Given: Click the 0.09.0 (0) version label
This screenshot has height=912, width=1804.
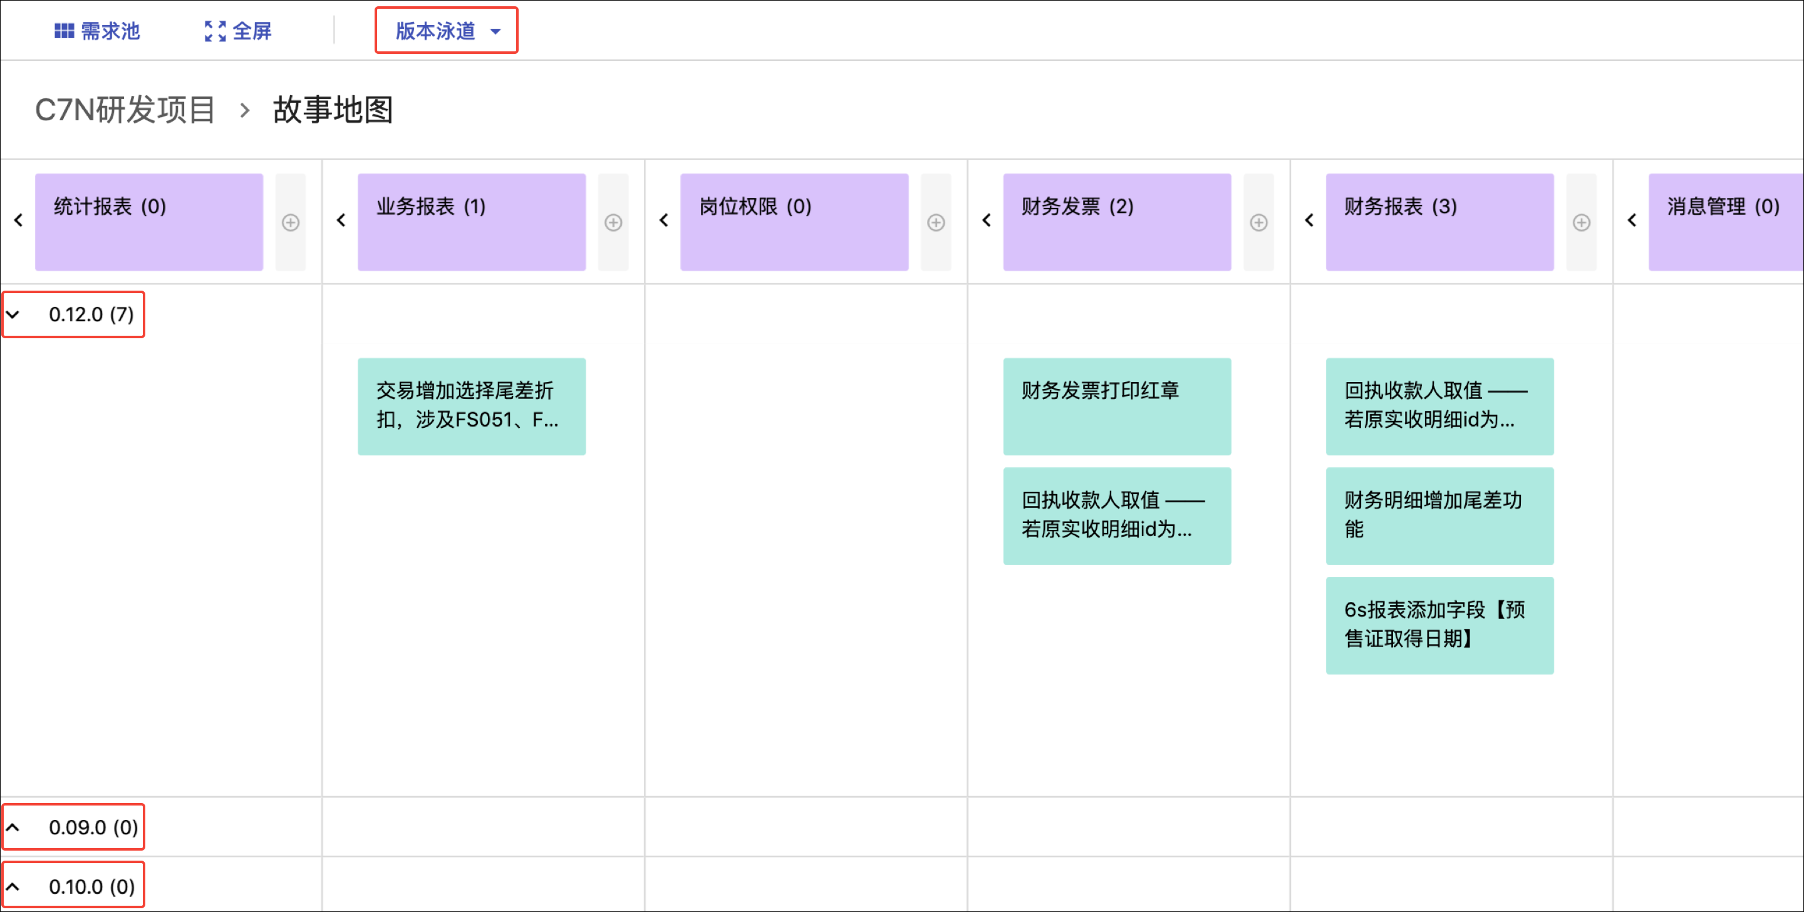Looking at the screenshot, I should point(93,827).
